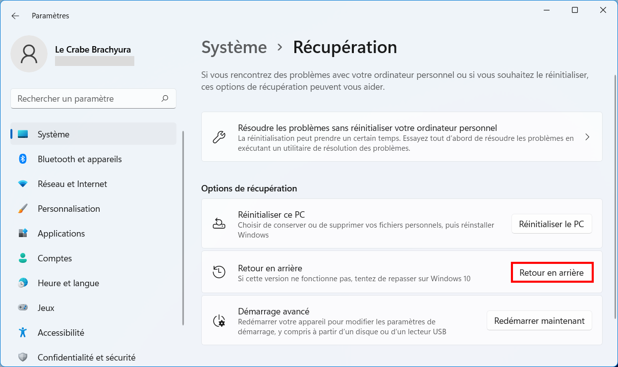
Task: Click the sidebar vertical scrollbar
Action: pos(183,228)
